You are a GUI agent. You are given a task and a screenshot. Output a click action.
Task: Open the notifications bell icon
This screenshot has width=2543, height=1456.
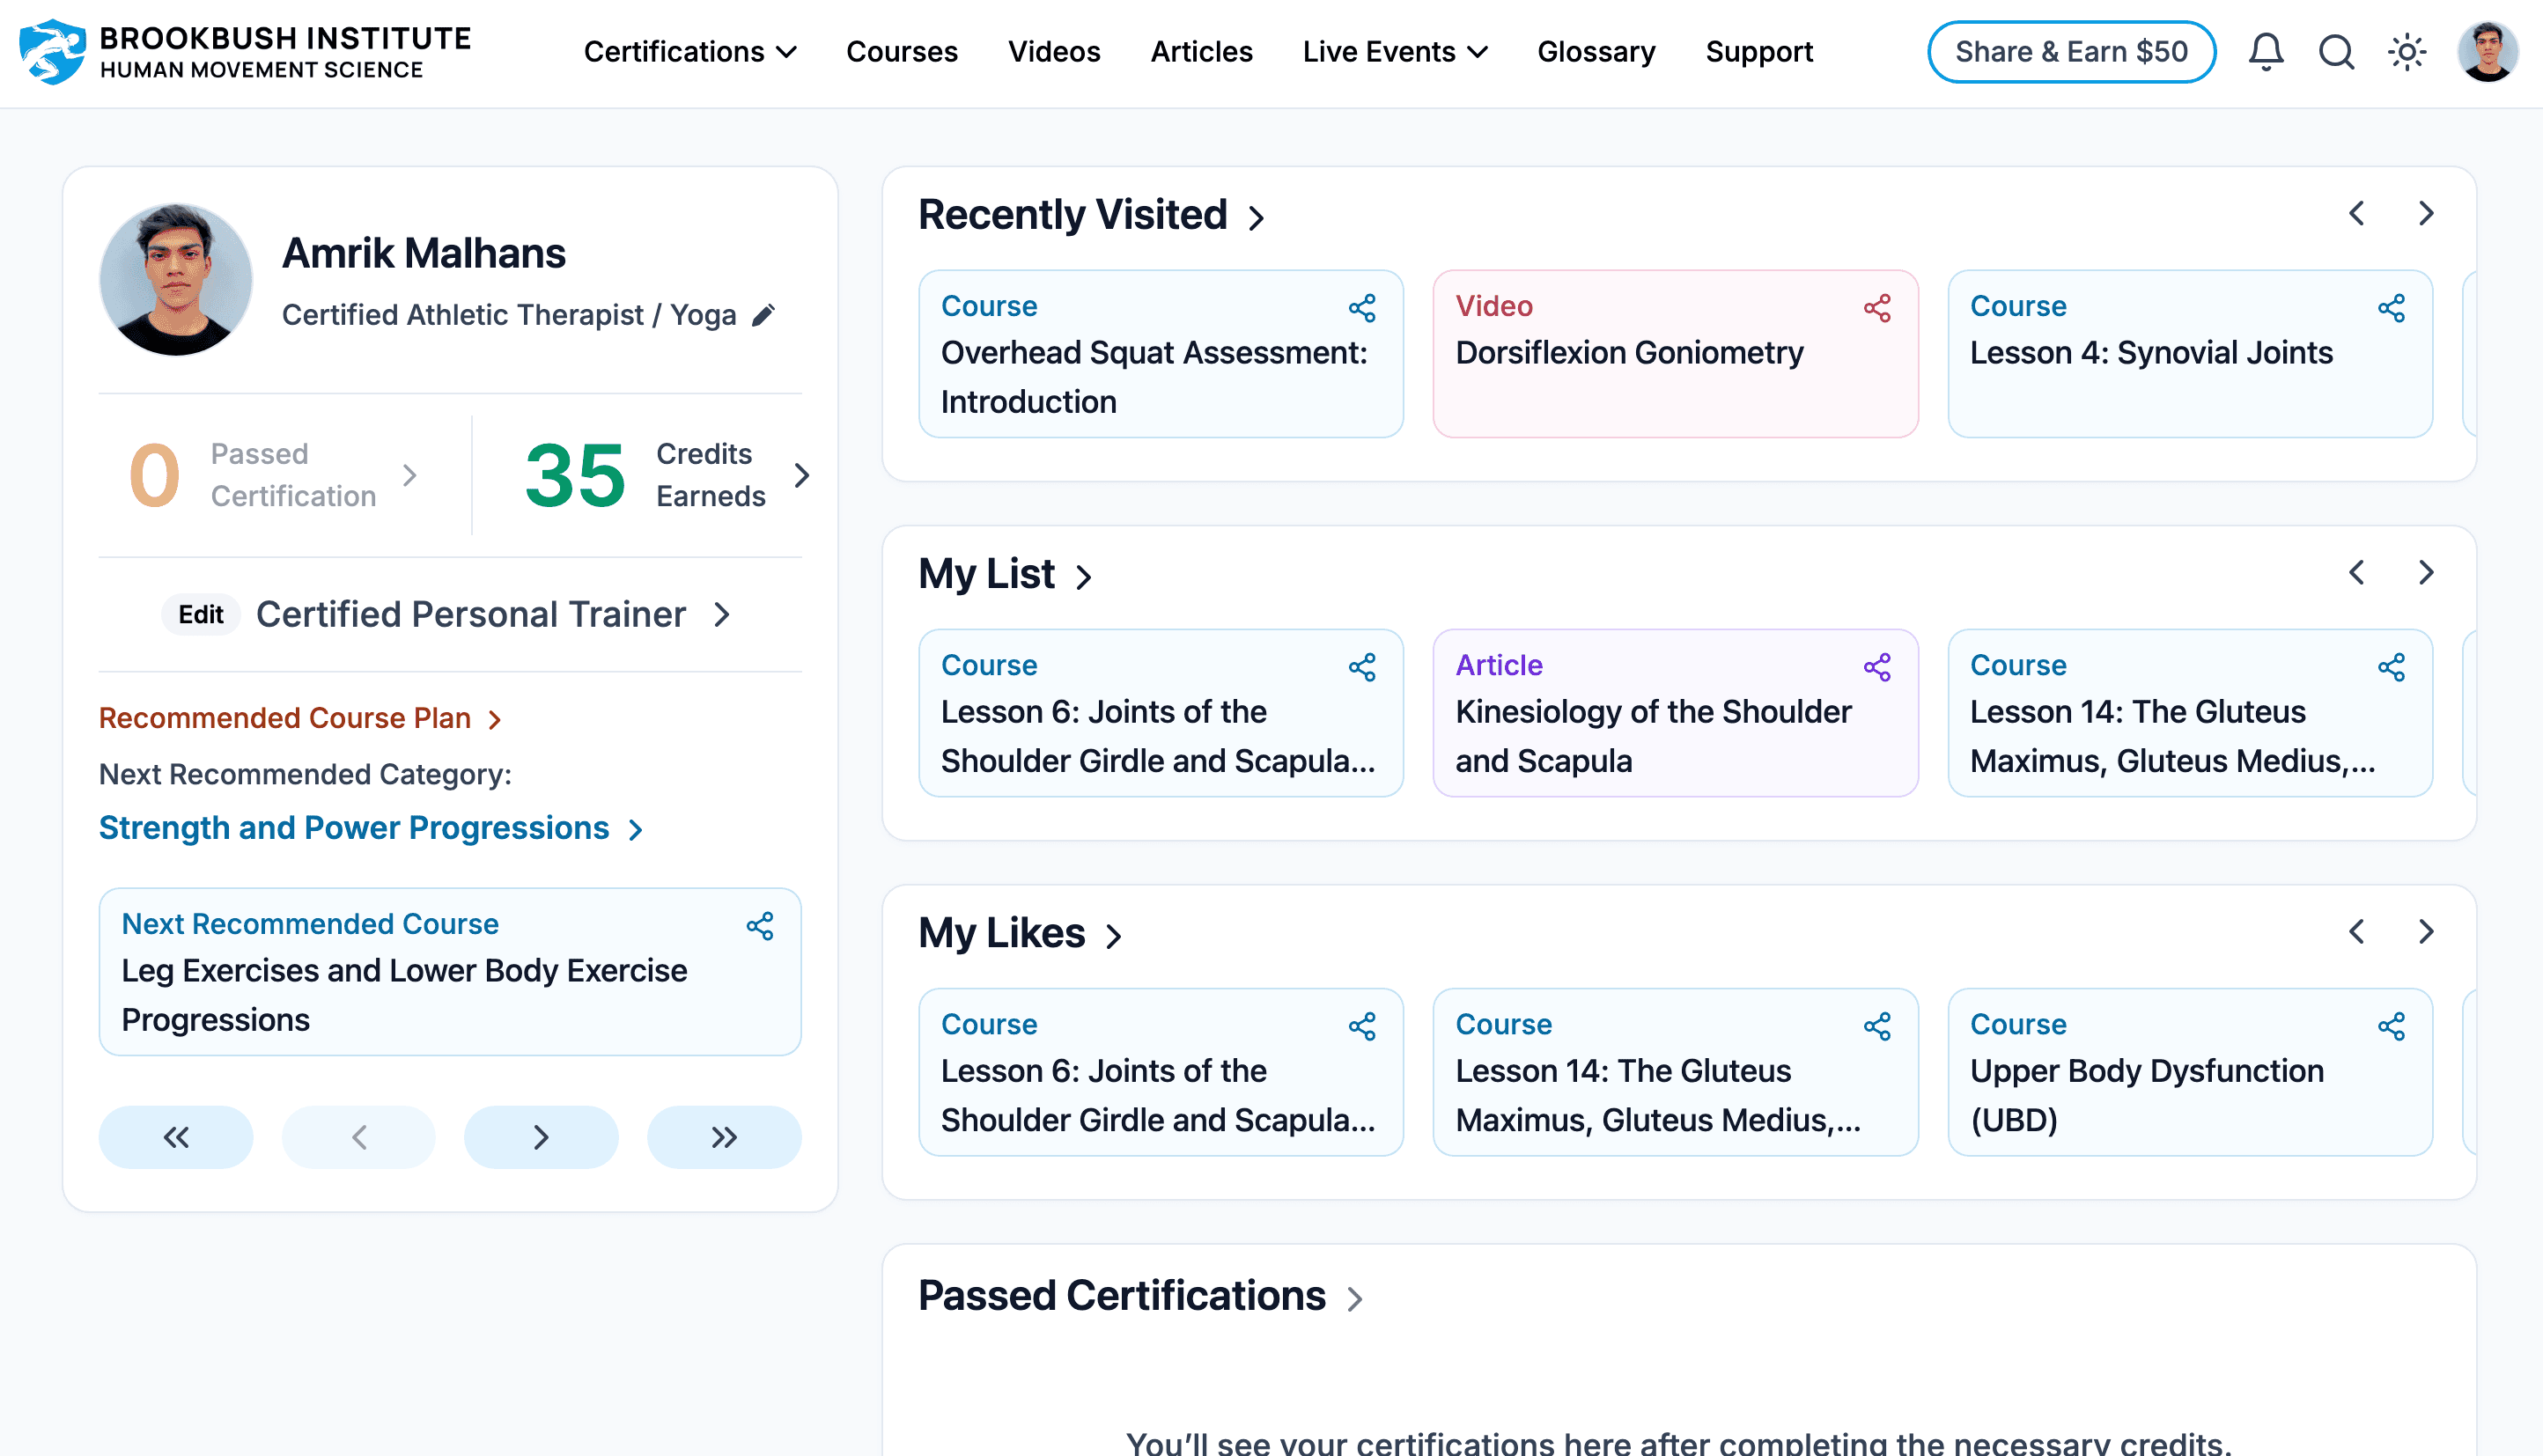2265,52
